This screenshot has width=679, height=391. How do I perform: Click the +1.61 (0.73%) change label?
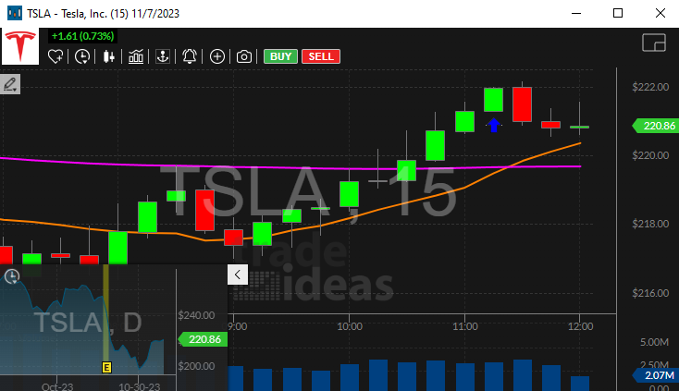click(82, 36)
